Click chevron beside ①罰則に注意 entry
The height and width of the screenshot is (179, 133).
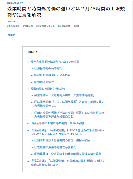(32, 141)
